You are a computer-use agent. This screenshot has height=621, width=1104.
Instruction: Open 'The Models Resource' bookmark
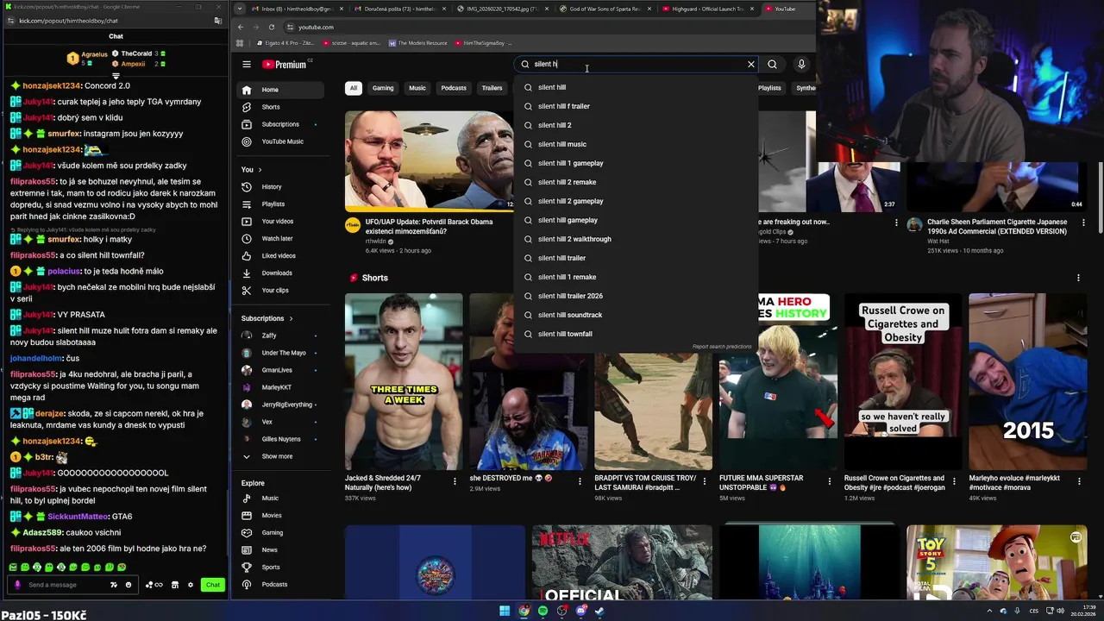[417, 43]
